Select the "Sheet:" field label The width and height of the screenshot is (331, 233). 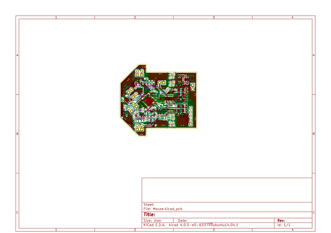tap(149, 205)
